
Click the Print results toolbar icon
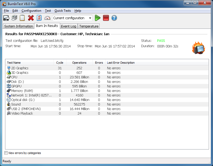point(14,18)
